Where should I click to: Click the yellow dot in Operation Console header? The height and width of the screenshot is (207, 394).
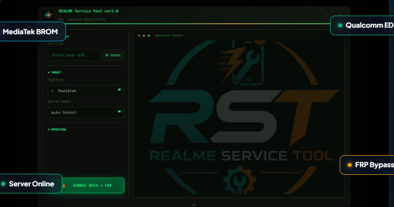pos(144,36)
